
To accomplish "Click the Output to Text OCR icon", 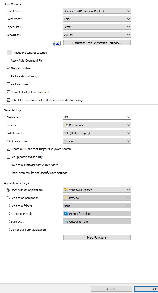I will coord(66,222).
